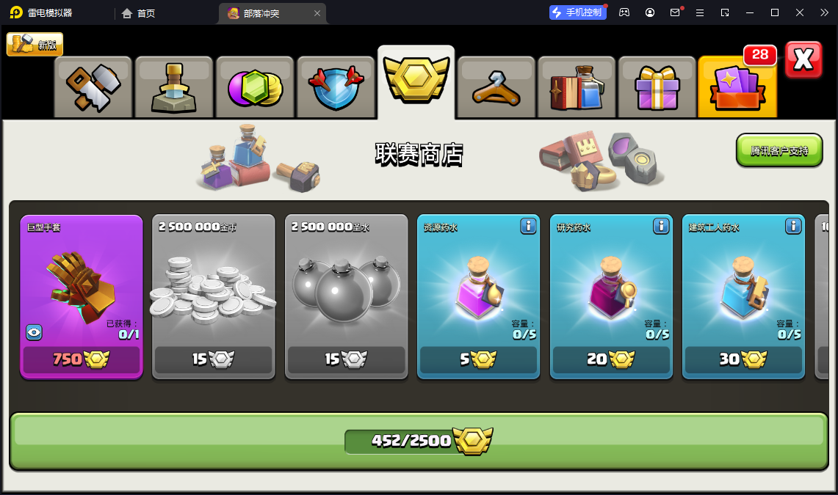Screen dimensions: 838x495
Task: Open the gems and coins resources tab
Action: pyautogui.click(x=255, y=87)
